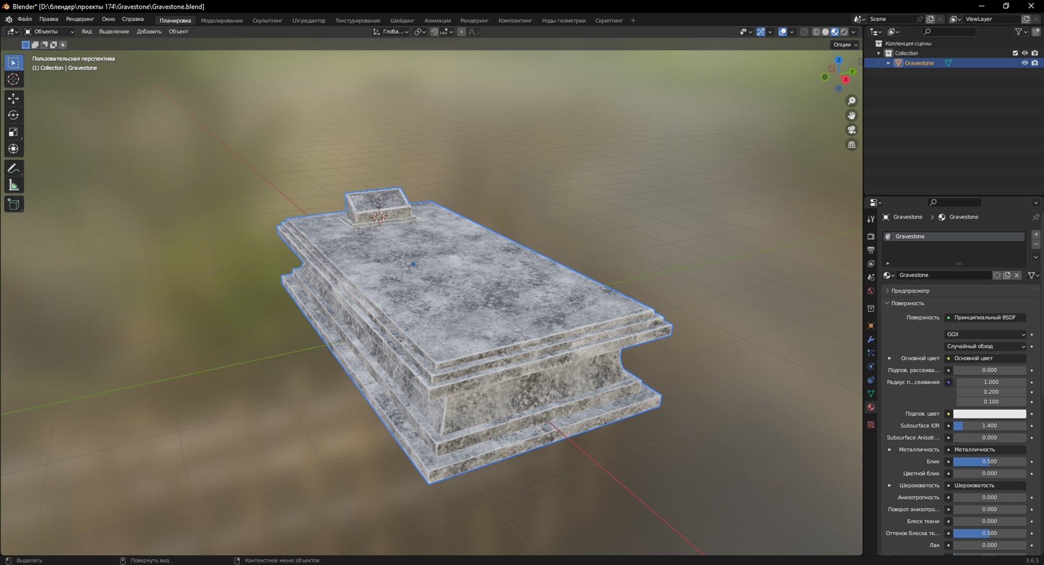Open the Render properties tab
The width and height of the screenshot is (1044, 565).
point(871,236)
